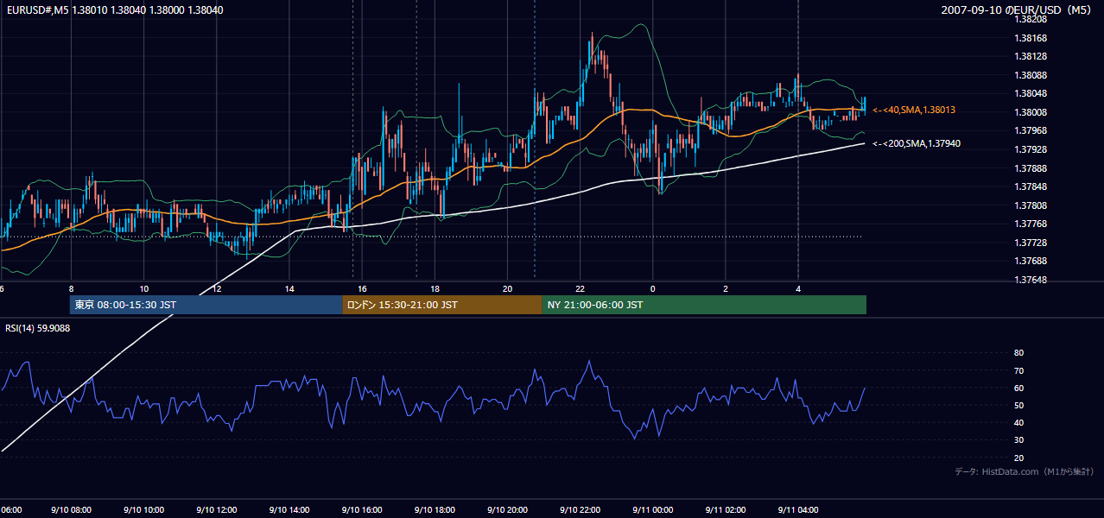
Task: Click the 9/11 00:00 date label
Action: pos(653,510)
